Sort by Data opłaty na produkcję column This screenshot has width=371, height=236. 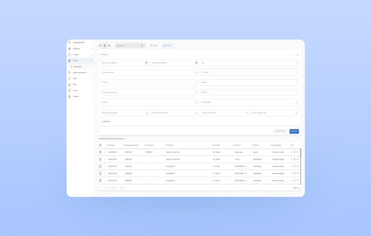[x=131, y=145]
